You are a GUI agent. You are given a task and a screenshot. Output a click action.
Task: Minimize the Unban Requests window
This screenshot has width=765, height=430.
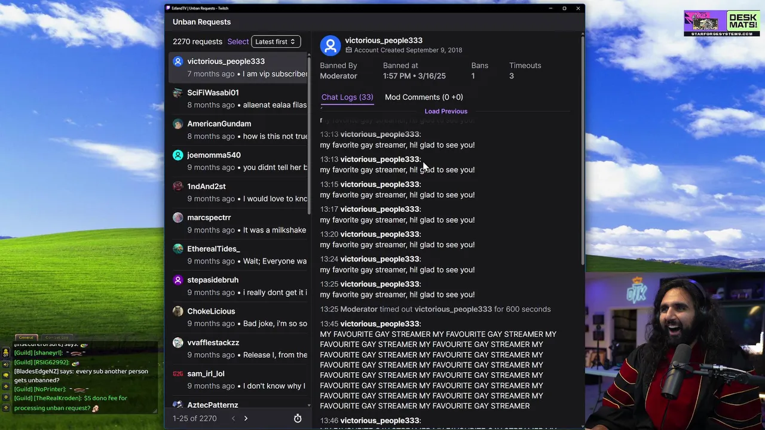[x=550, y=8]
